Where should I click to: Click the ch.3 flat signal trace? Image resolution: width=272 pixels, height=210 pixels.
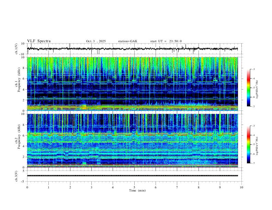pos(132,176)
